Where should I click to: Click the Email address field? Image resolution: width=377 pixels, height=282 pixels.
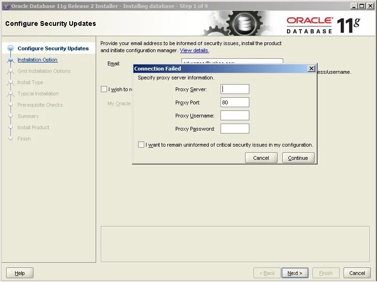tap(232, 61)
